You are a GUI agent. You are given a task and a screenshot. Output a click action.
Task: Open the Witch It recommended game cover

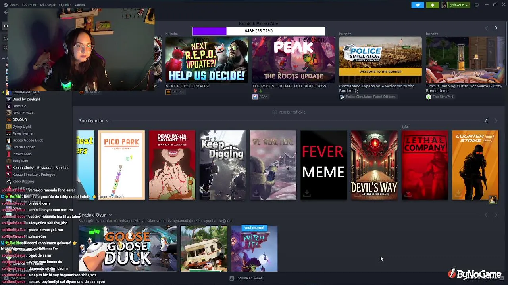point(254,249)
